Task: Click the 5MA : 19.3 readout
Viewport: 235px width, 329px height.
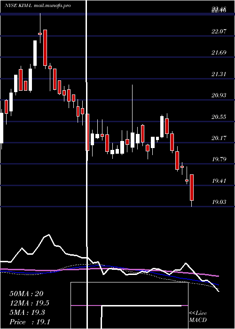Action: pyautogui.click(x=27, y=313)
